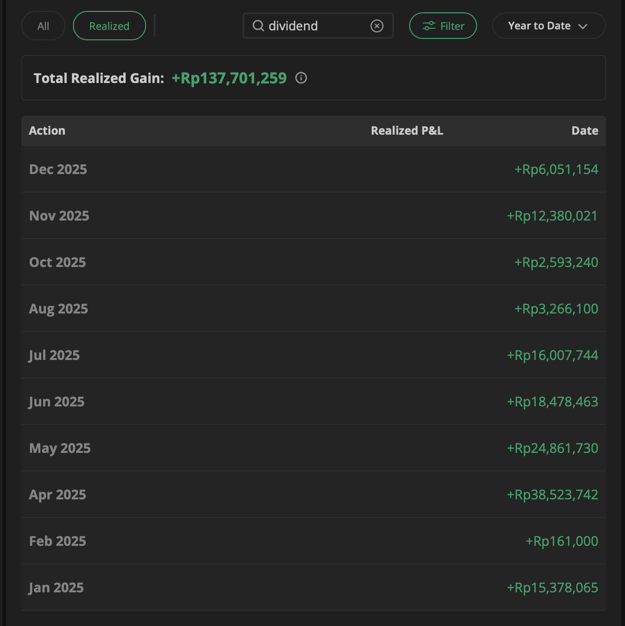The height and width of the screenshot is (626, 625).
Task: Clear the dividend search text
Action: pos(377,26)
